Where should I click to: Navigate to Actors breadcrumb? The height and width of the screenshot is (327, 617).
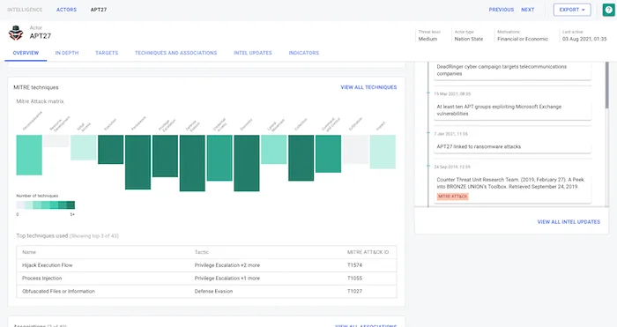(x=66, y=10)
